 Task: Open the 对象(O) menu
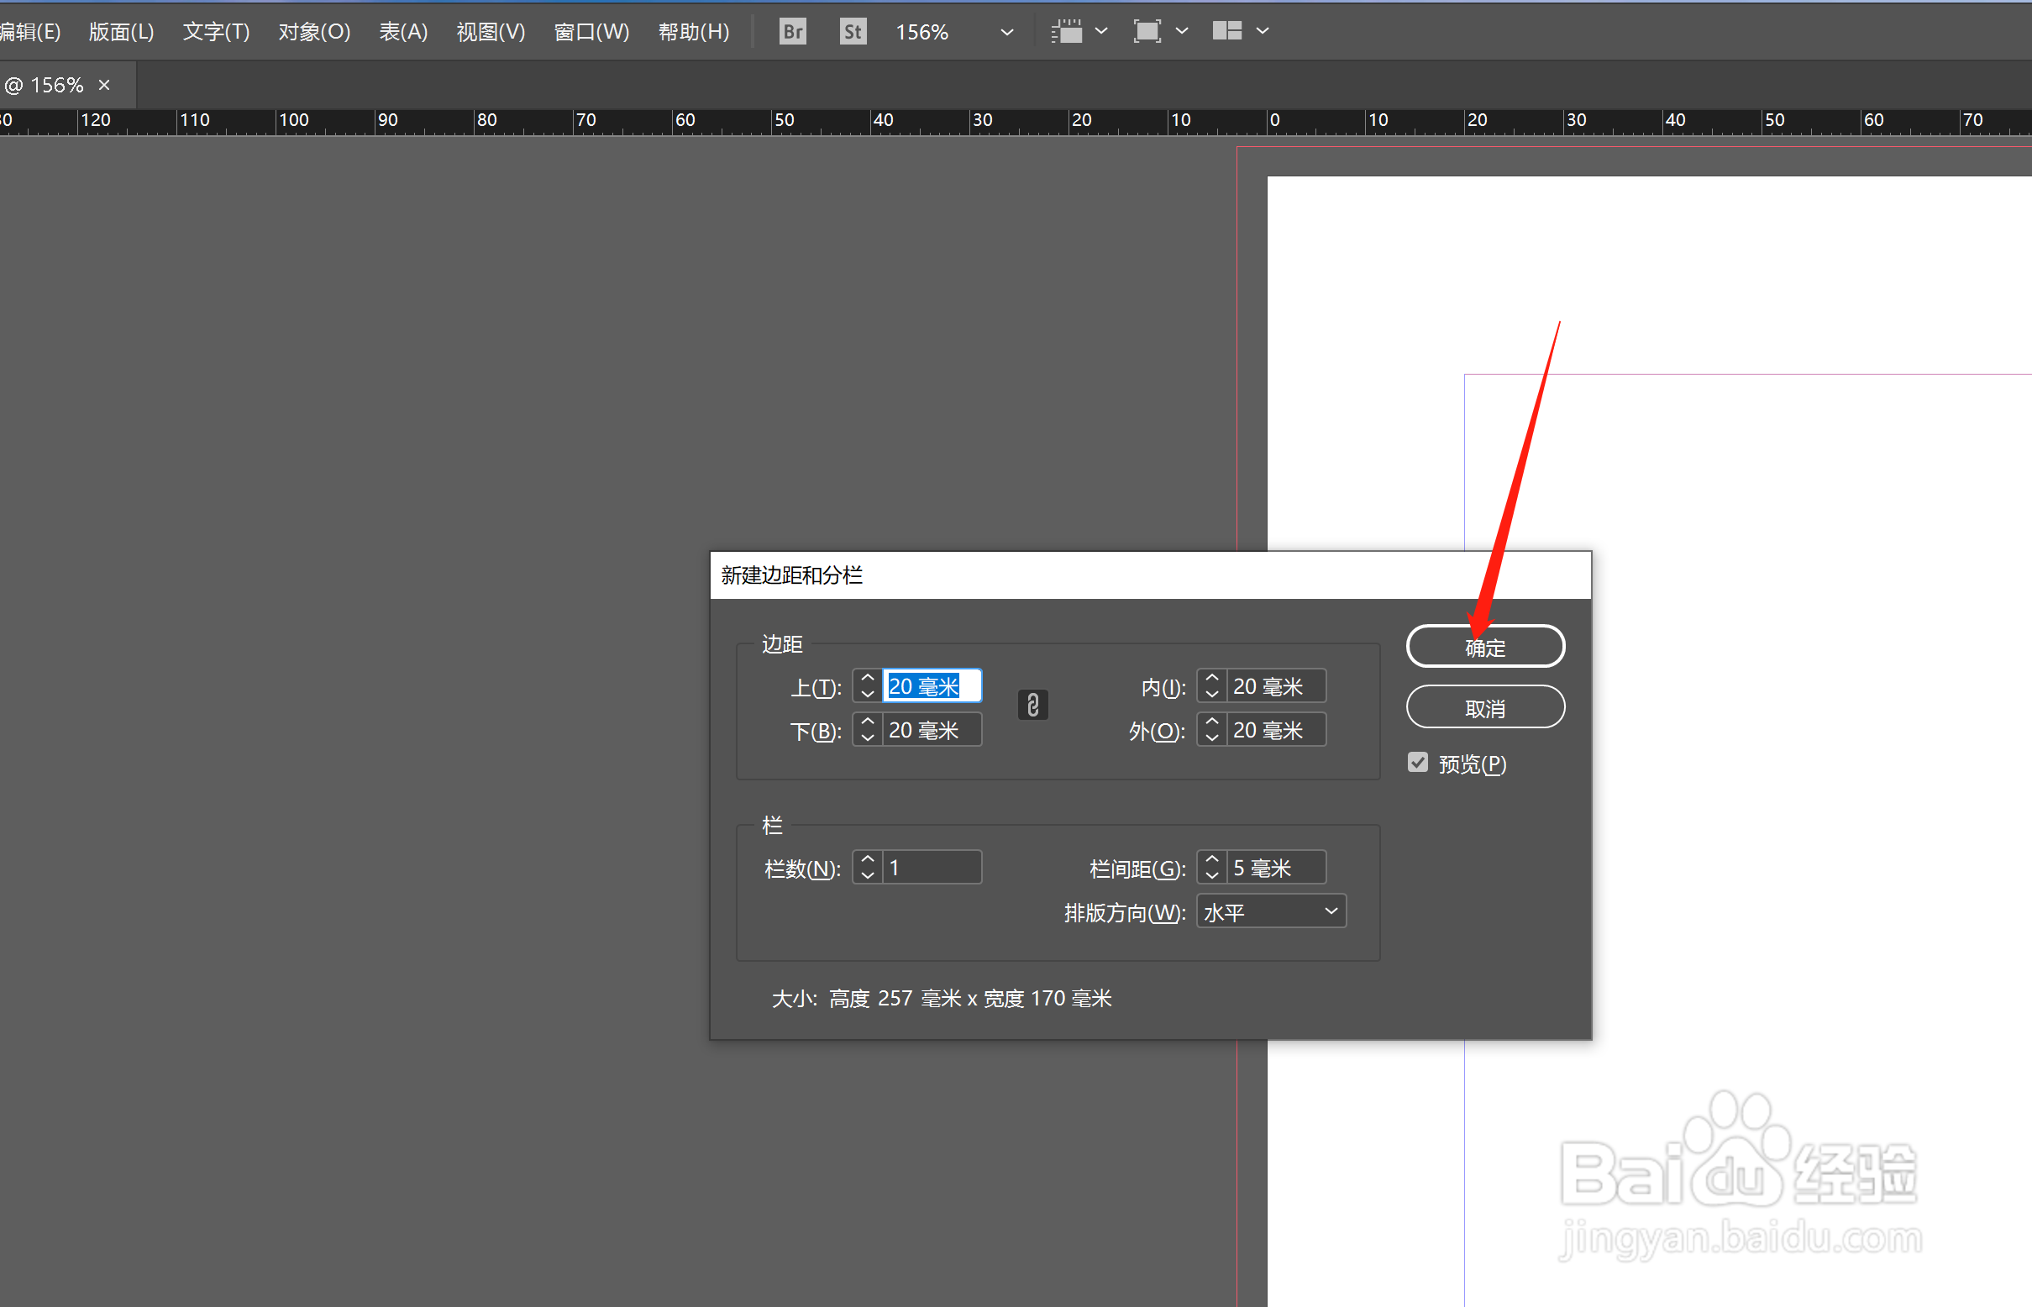[314, 31]
